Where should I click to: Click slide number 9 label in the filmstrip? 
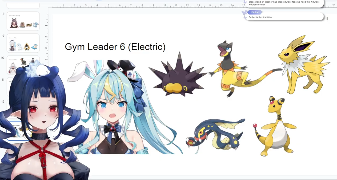(x=3, y=36)
